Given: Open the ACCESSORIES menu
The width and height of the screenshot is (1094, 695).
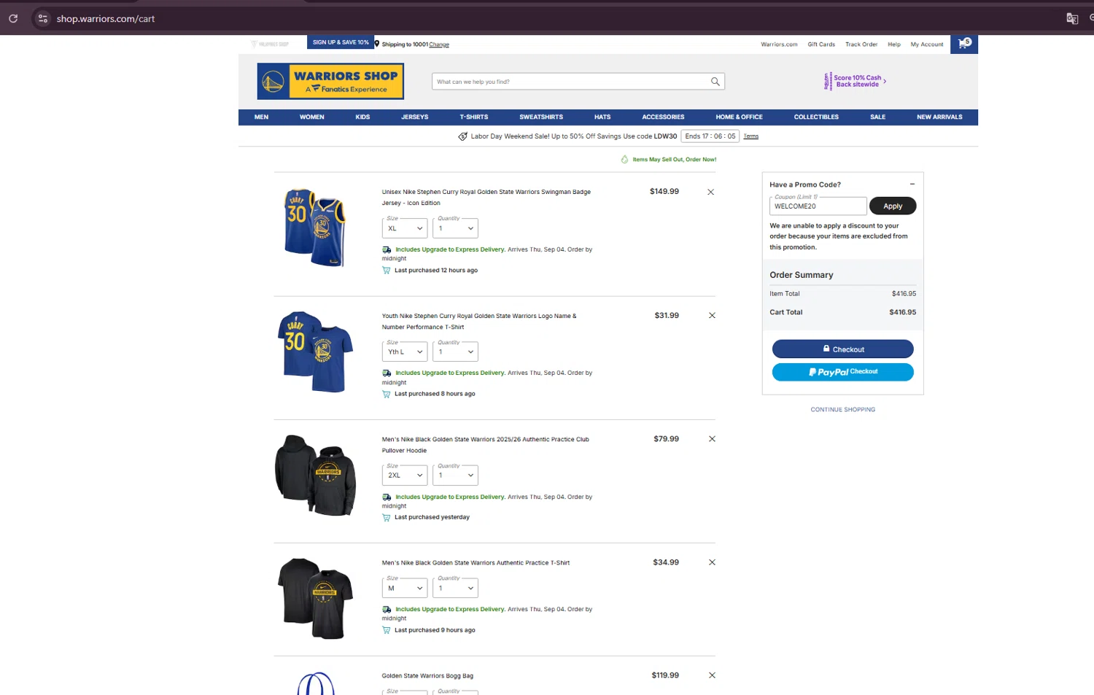Looking at the screenshot, I should 663,117.
